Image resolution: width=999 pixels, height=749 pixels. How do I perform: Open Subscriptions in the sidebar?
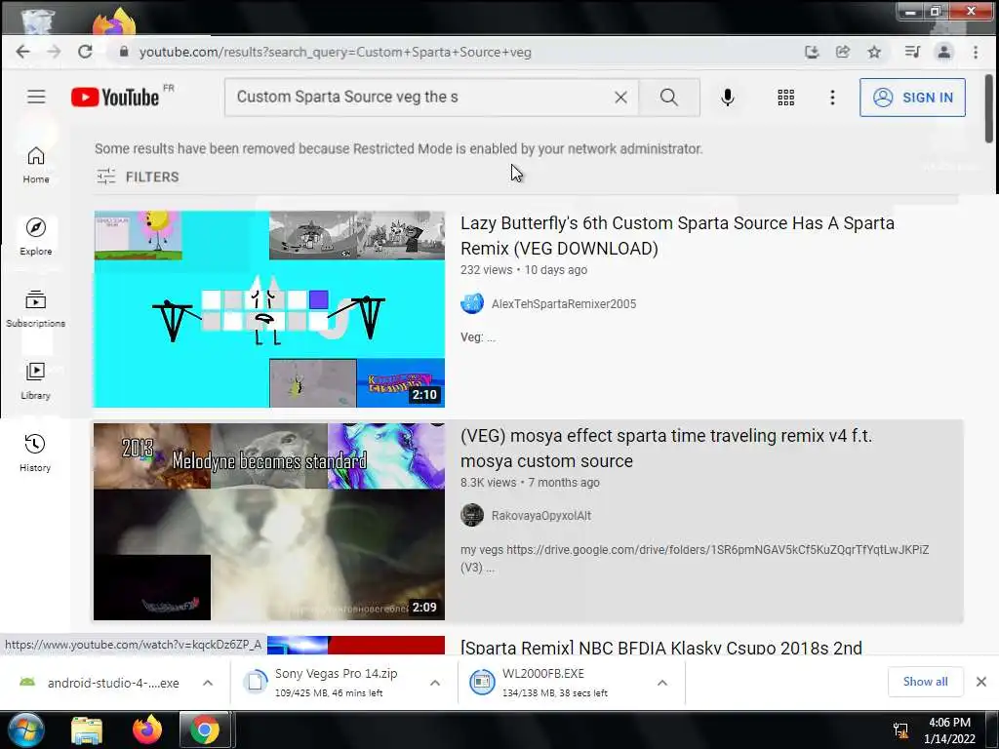pyautogui.click(x=36, y=309)
